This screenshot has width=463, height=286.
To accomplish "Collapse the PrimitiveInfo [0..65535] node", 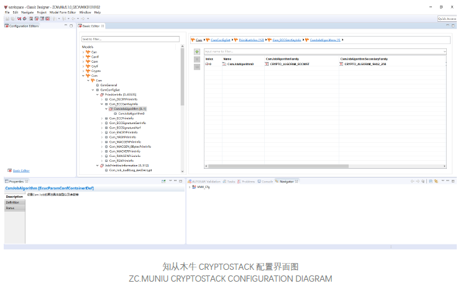I will click(x=97, y=95).
